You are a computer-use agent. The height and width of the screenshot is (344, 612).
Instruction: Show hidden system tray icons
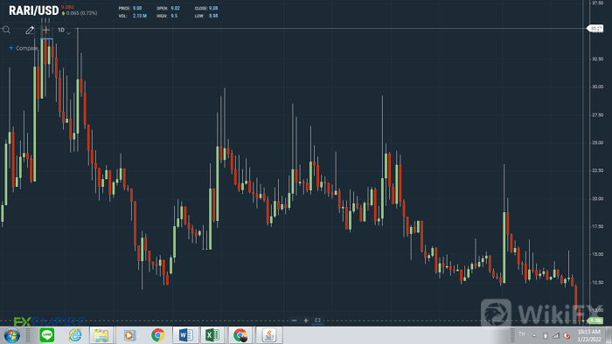(534, 335)
